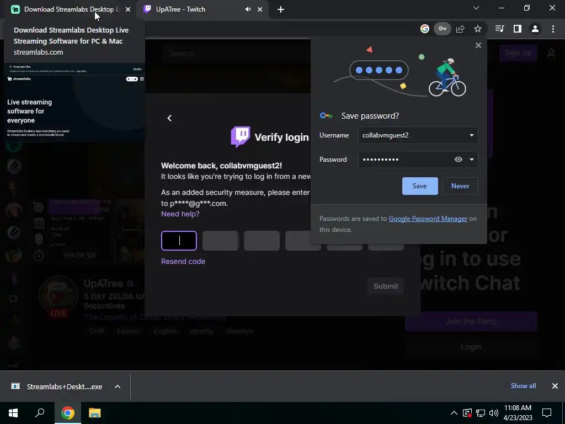This screenshot has width=565, height=424.
Task: Click the Need help? link
Action: 180,214
